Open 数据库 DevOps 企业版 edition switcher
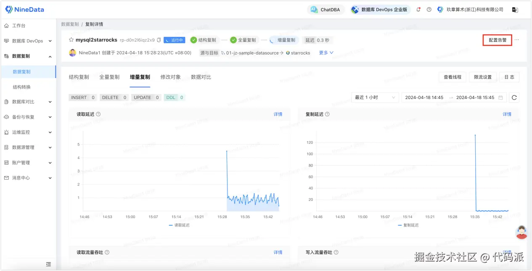Image resolution: width=532 pixels, height=271 pixels. [x=380, y=10]
